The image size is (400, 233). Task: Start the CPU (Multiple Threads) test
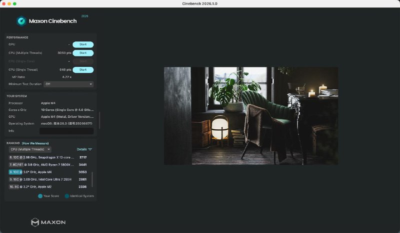83,53
